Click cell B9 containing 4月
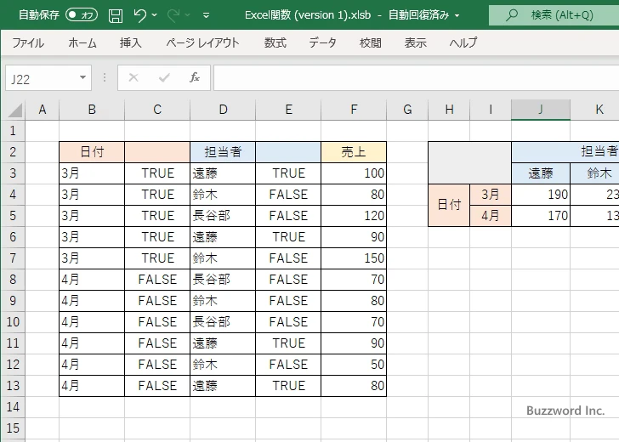The width and height of the screenshot is (619, 442). (92, 301)
